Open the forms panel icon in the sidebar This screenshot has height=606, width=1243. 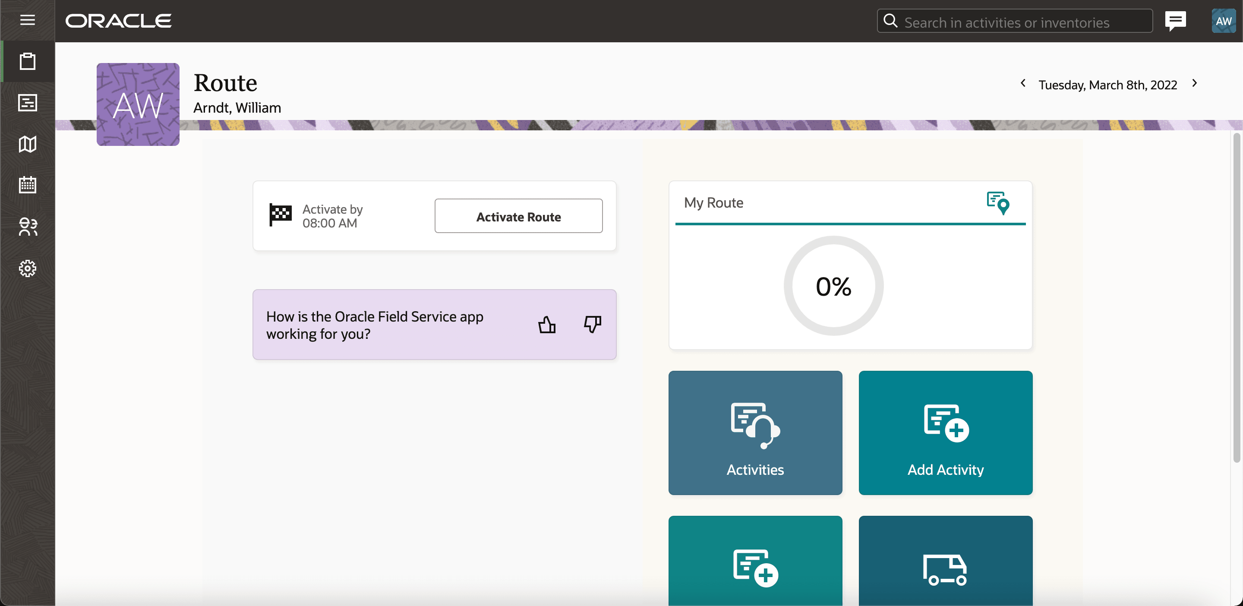pyautogui.click(x=28, y=103)
